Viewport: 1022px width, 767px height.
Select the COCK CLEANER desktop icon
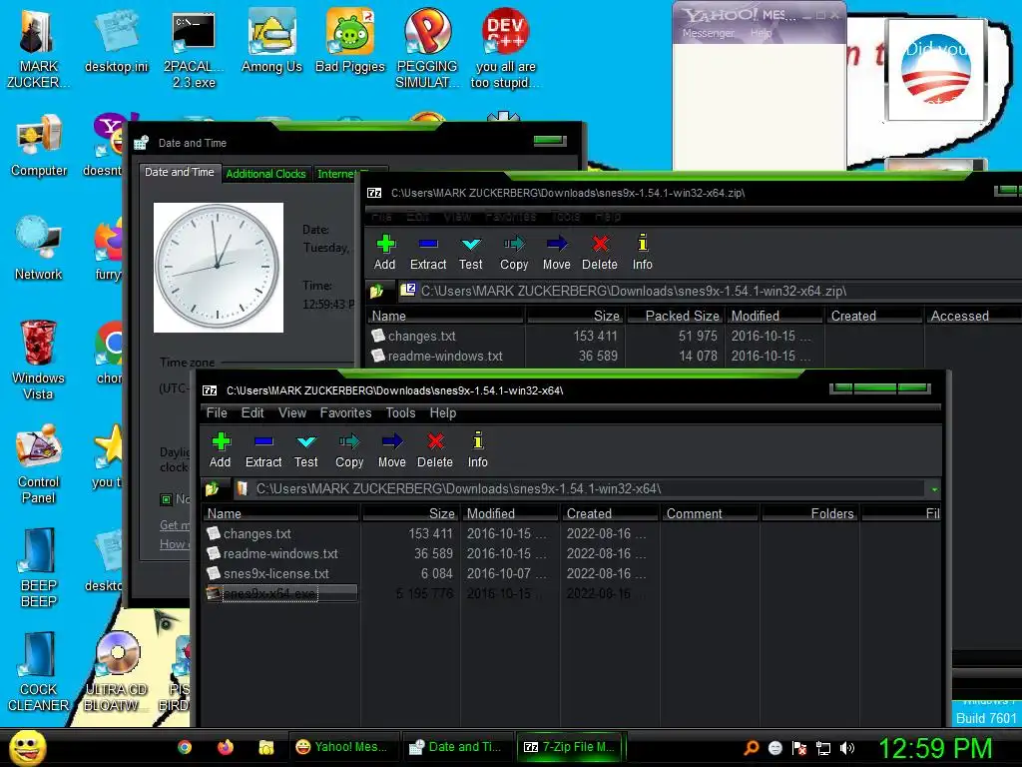coord(38,671)
